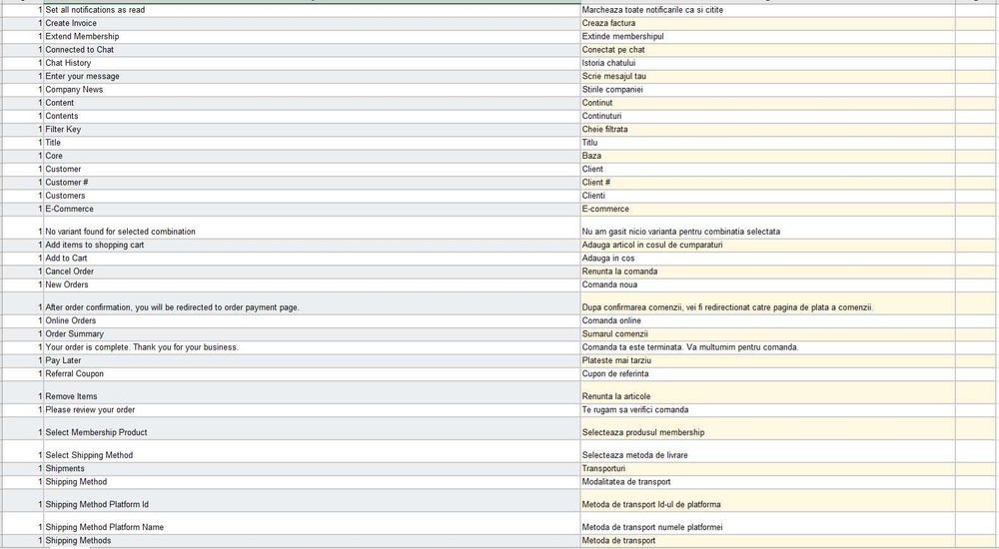The width and height of the screenshot is (999, 549).
Task: Select the 'Title' cell
Action: pyautogui.click(x=312, y=143)
